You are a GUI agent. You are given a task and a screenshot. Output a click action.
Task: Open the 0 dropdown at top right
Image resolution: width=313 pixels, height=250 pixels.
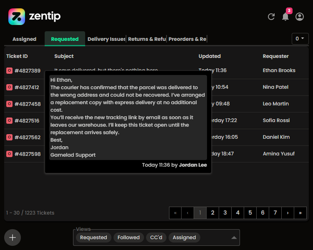pos(300,39)
